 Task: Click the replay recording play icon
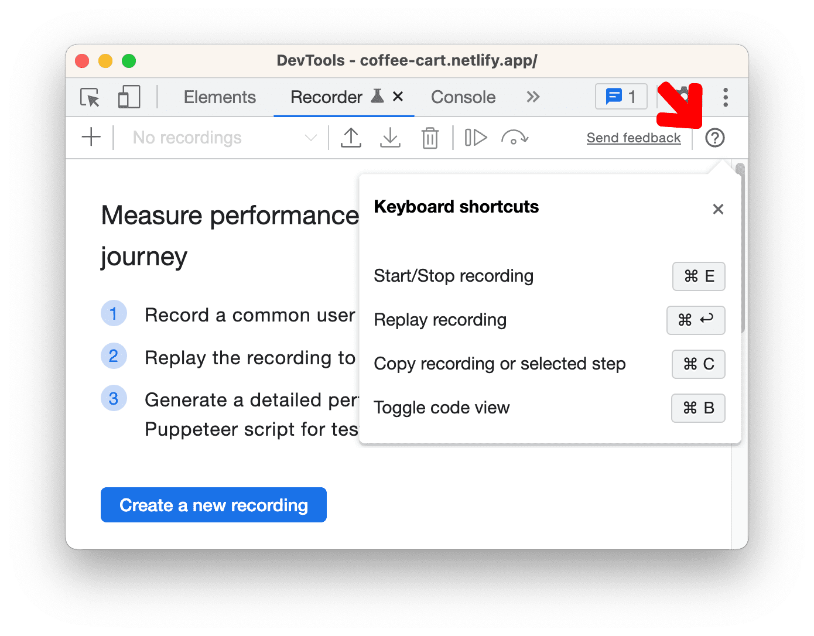pos(476,138)
